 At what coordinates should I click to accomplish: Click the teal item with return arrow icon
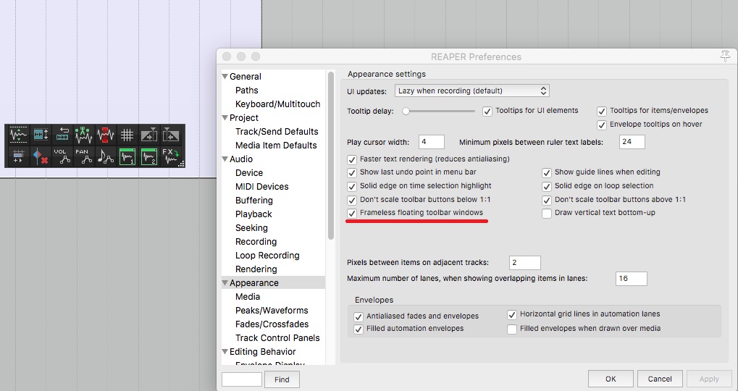(62, 135)
